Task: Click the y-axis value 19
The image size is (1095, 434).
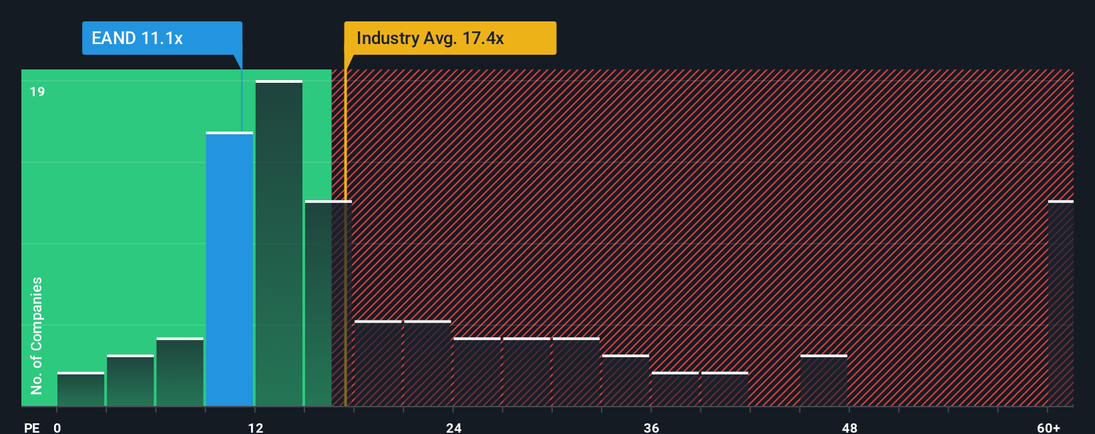Action: coord(37,92)
